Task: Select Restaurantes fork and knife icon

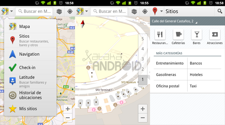Action: [160, 34]
